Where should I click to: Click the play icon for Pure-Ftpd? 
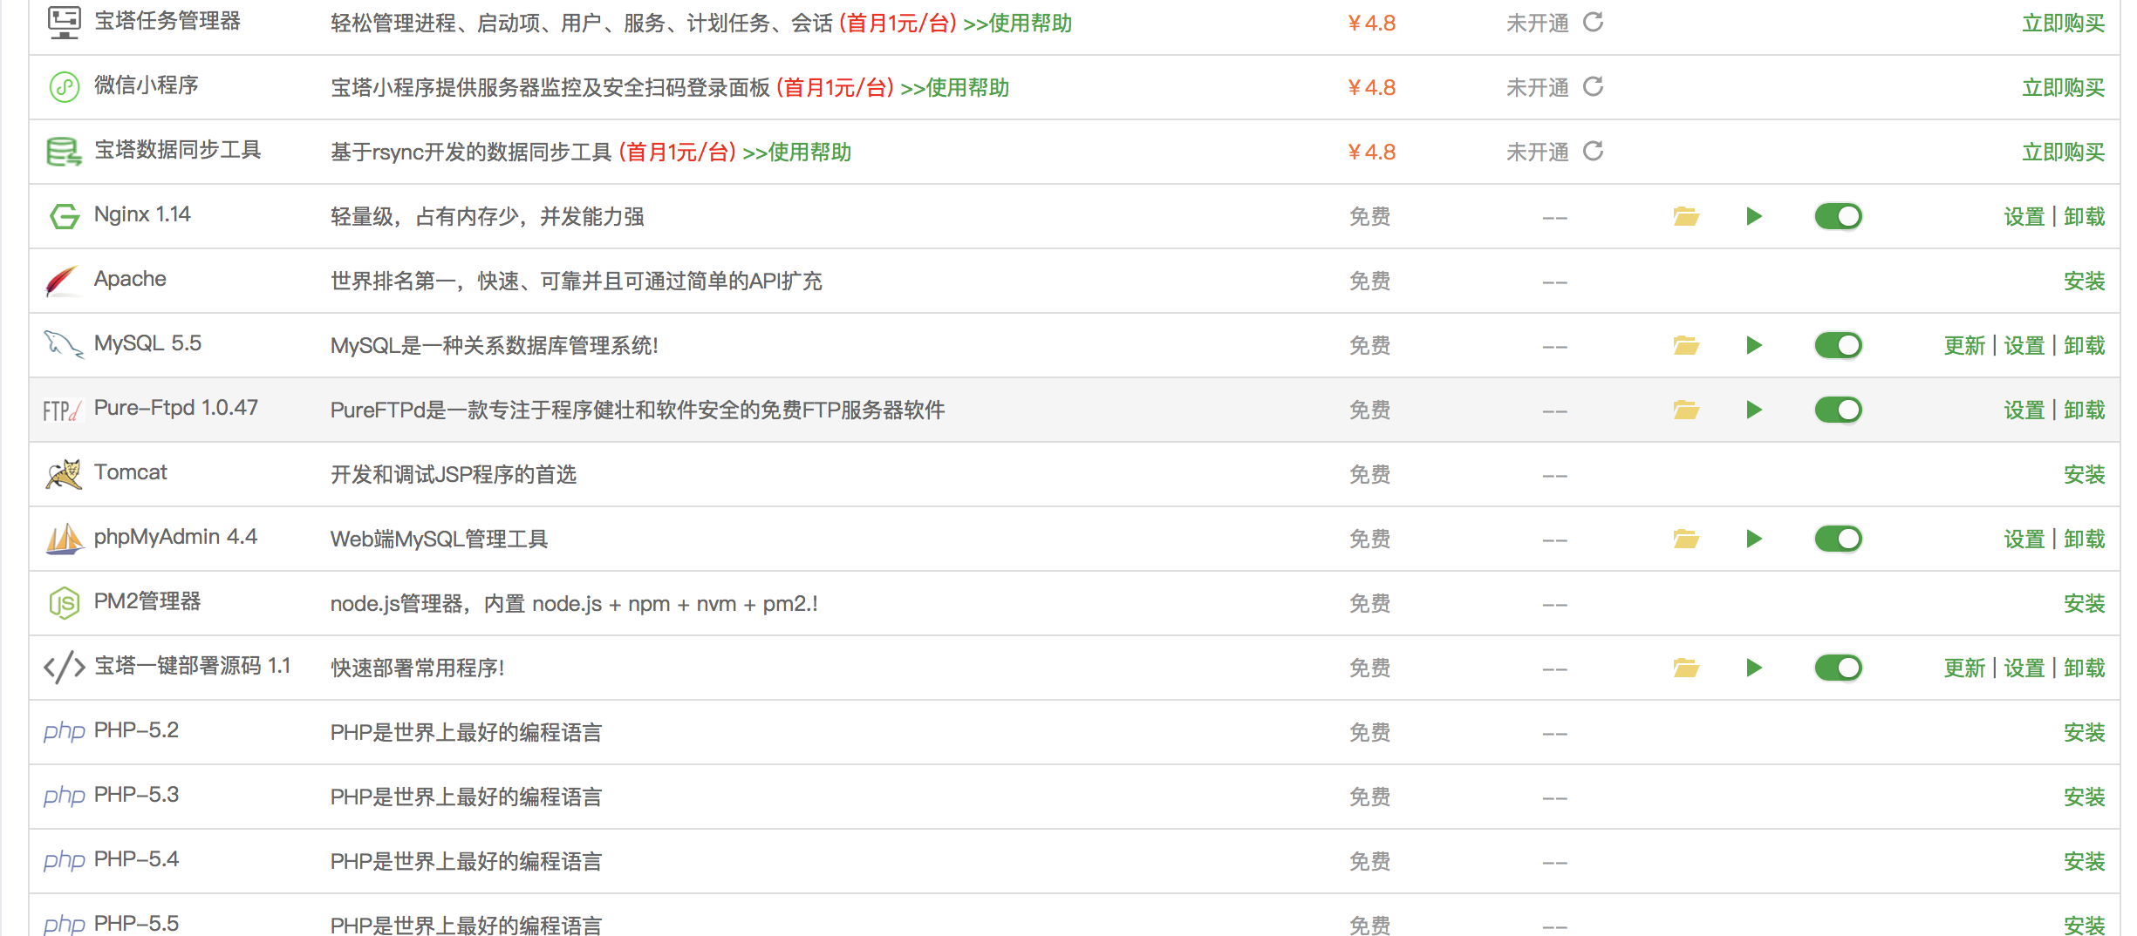1754,410
